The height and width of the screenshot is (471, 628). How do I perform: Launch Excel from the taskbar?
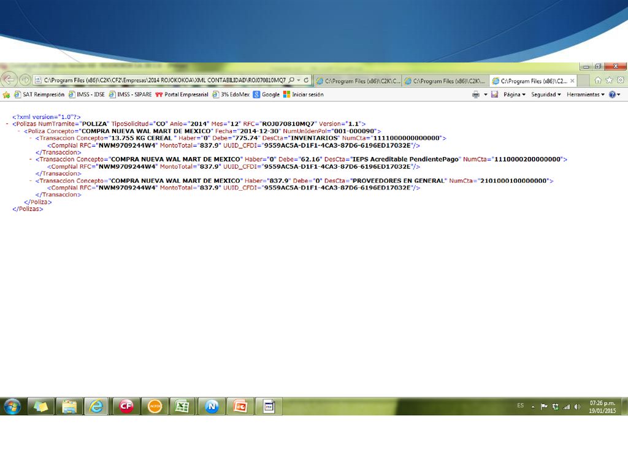(x=183, y=407)
